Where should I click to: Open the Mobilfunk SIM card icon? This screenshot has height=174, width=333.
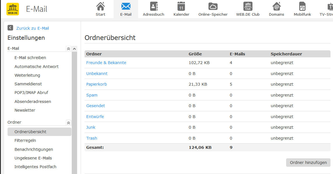pos(302,6)
